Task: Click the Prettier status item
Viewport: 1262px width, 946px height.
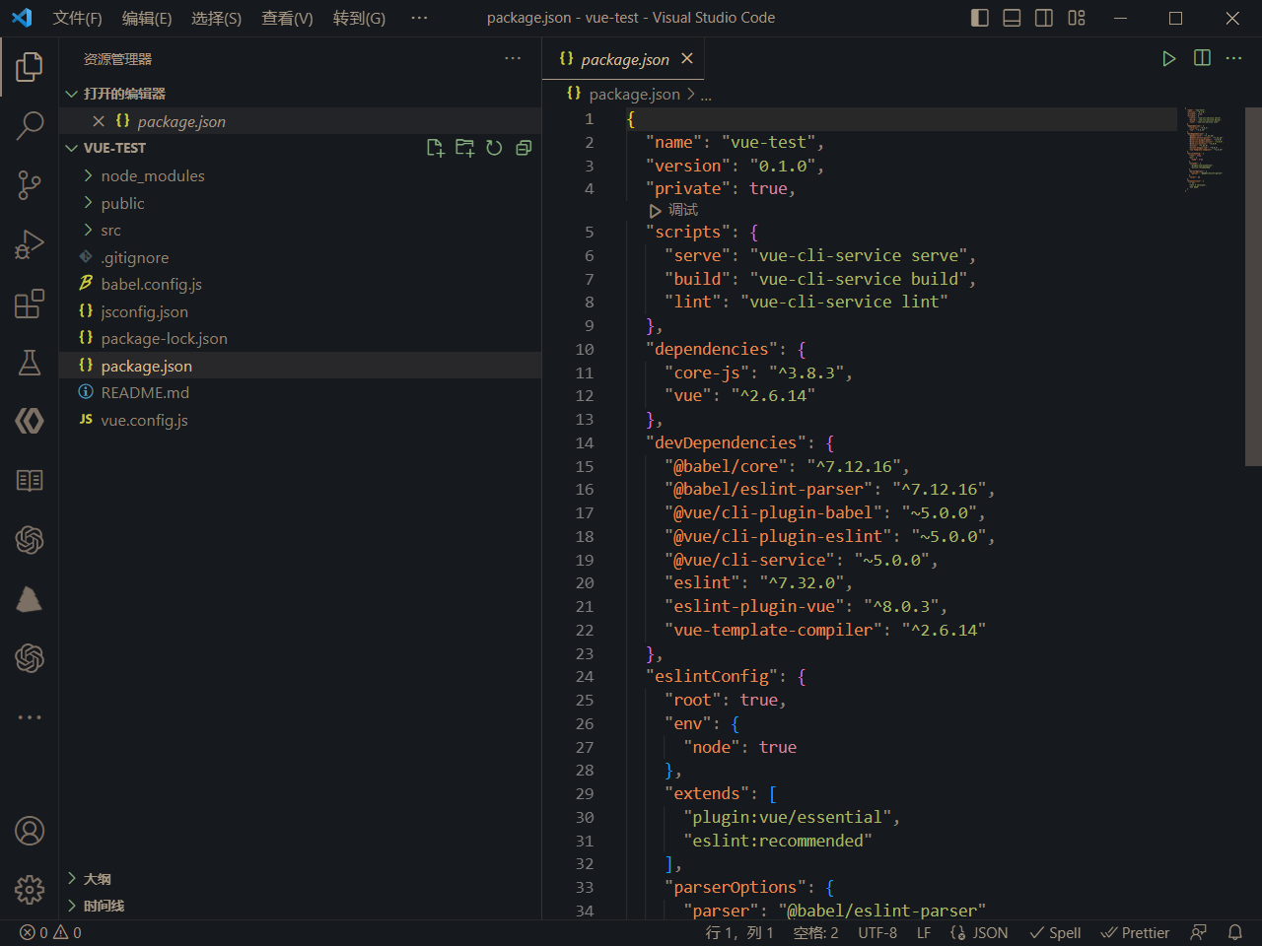Action: point(1135,932)
